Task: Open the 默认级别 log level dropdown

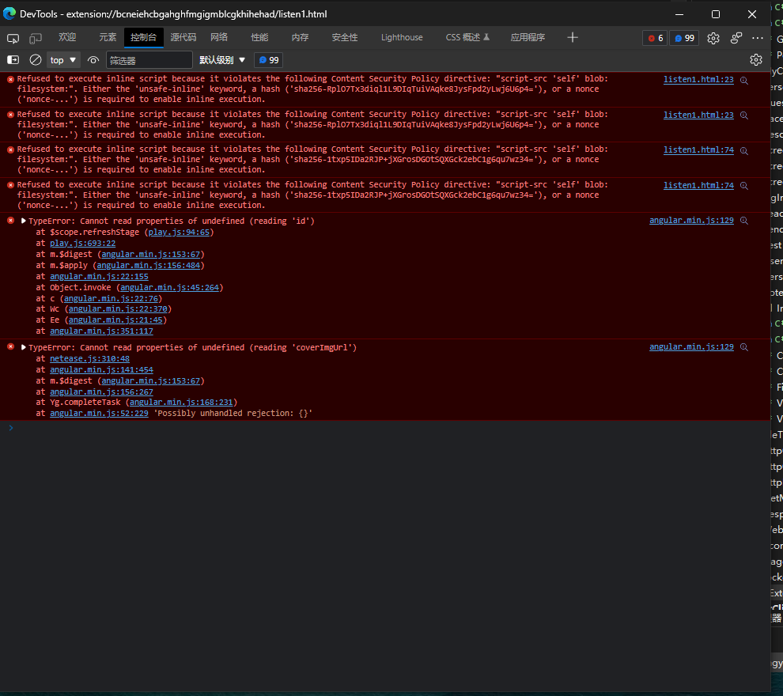Action: pos(222,59)
